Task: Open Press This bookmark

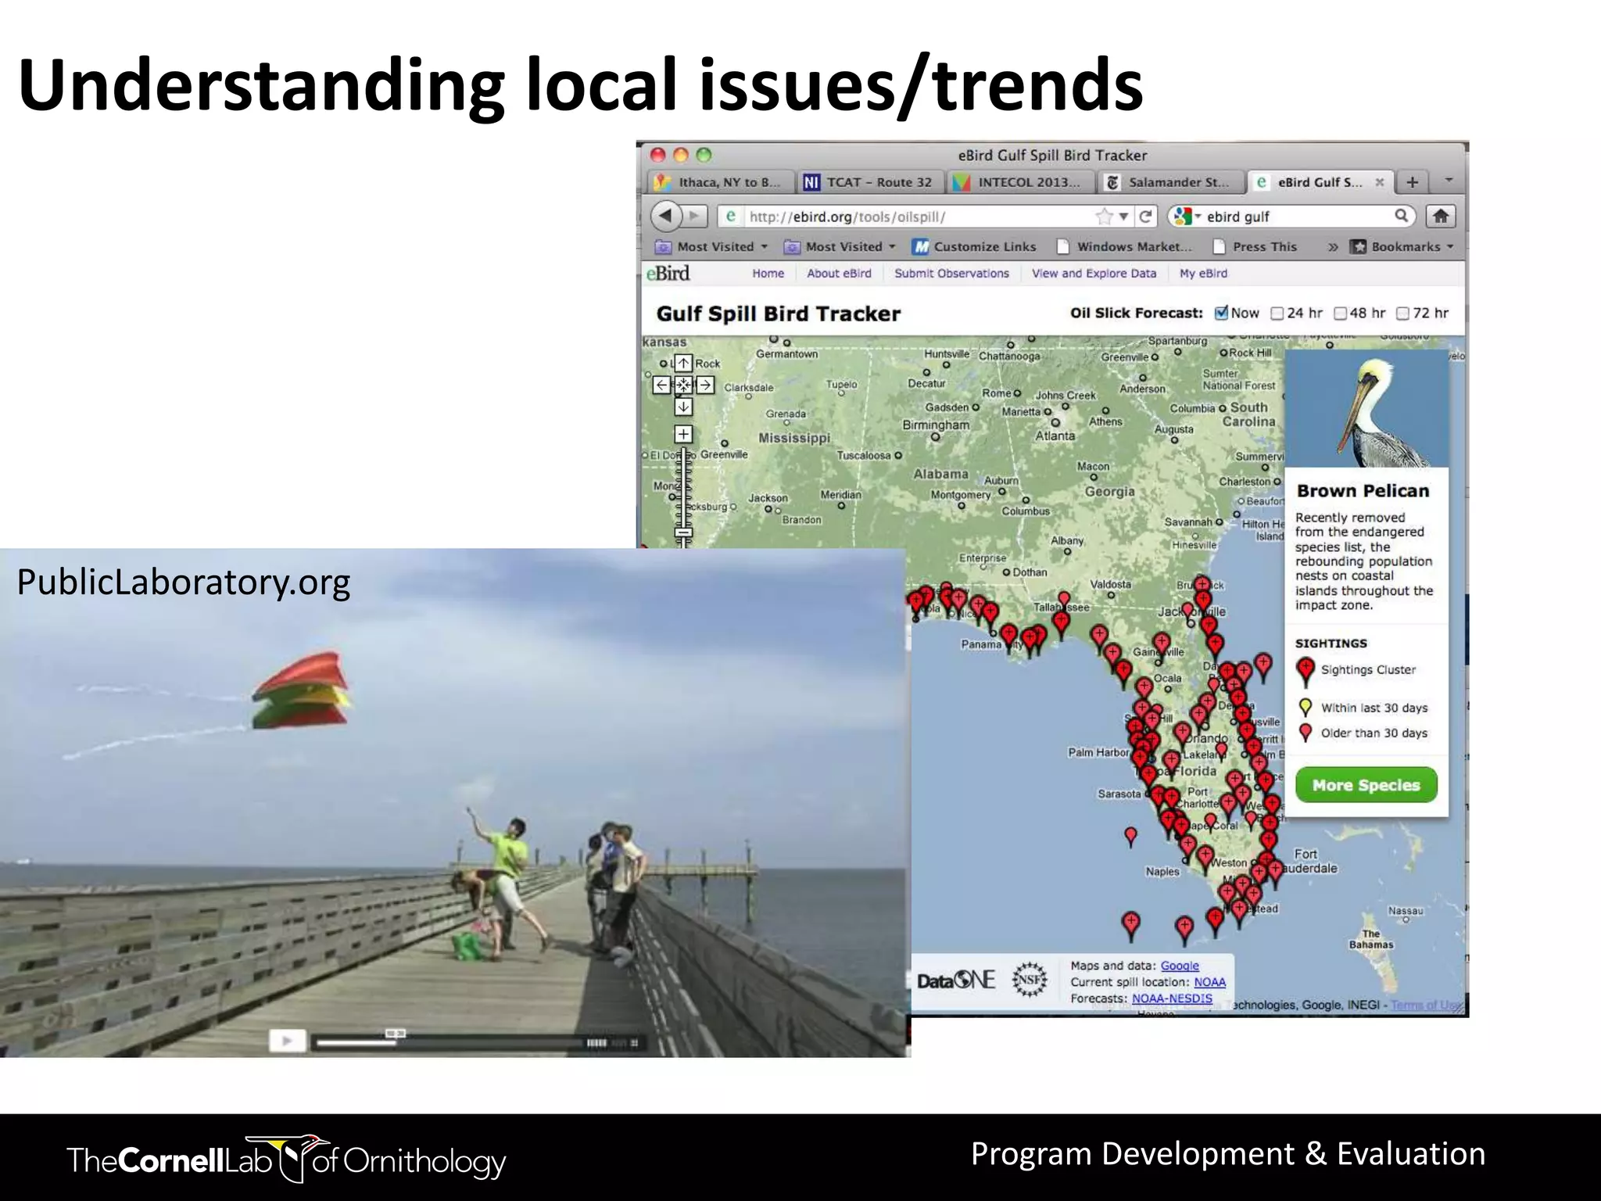Action: coord(1255,247)
